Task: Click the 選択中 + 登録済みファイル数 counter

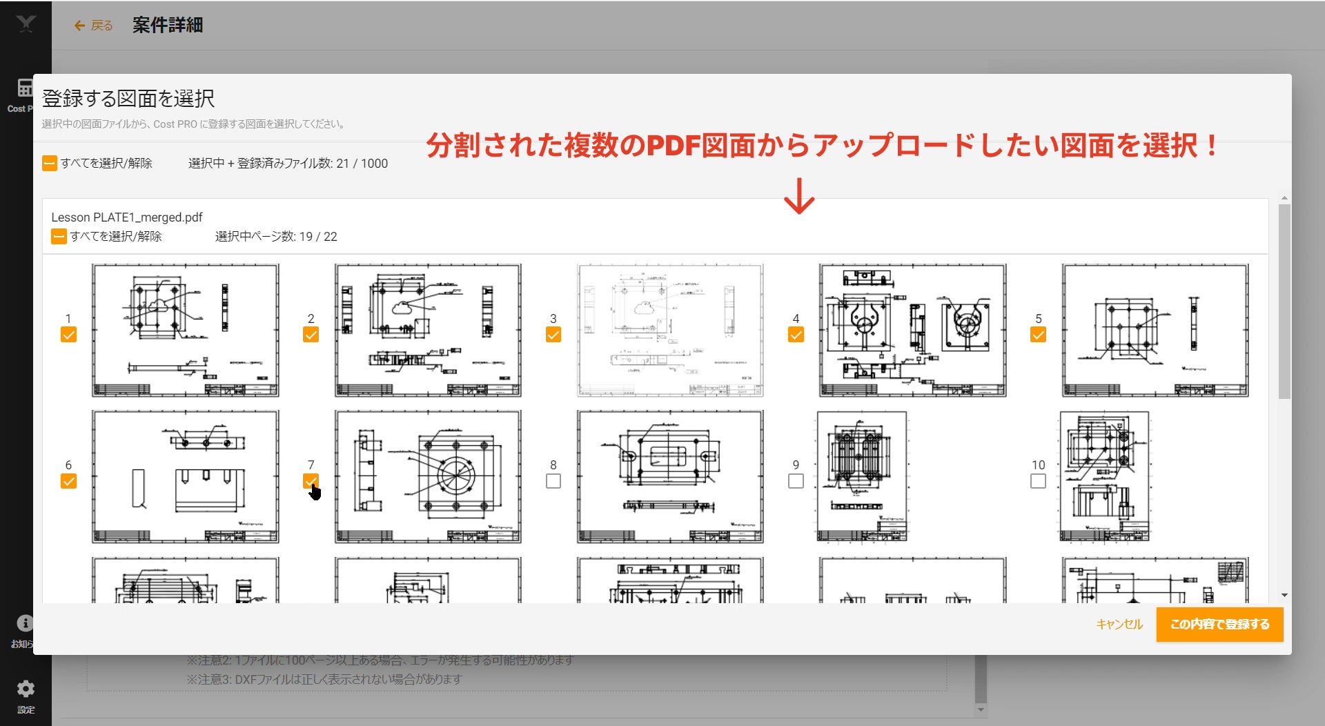Action: point(288,164)
